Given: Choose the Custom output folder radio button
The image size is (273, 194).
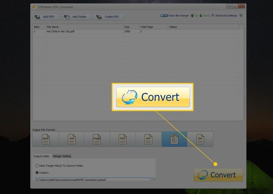Looking at the screenshot, I should (37, 173).
